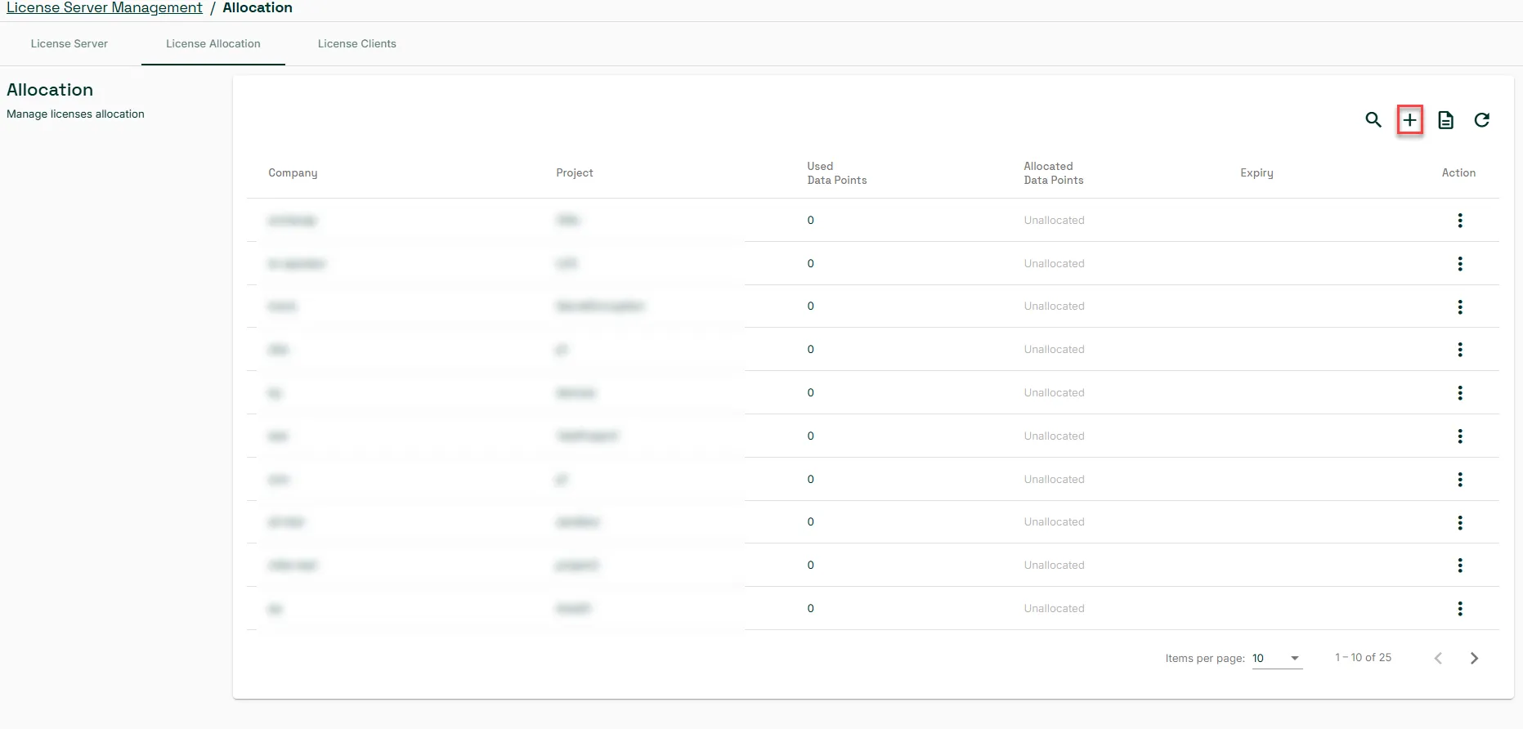Click the 'Manage licenses allocation' subtitle
Viewport: 1523px width, 729px height.
(75, 114)
